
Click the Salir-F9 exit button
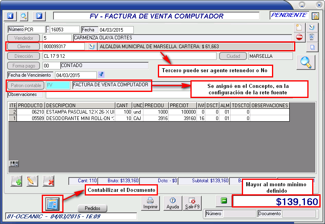pyautogui.click(x=192, y=203)
